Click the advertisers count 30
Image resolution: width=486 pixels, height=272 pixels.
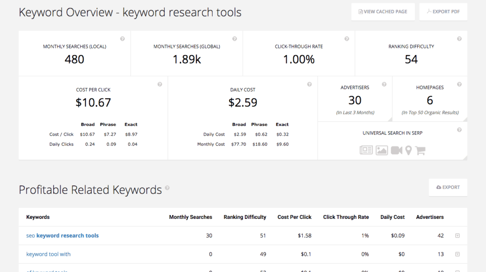pyautogui.click(x=355, y=100)
